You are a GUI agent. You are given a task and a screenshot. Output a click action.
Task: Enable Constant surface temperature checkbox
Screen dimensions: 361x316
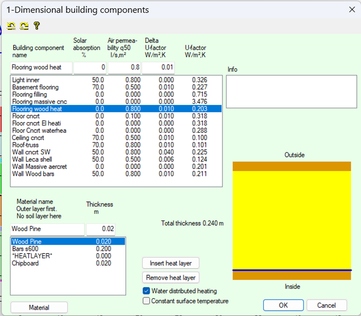click(x=146, y=301)
